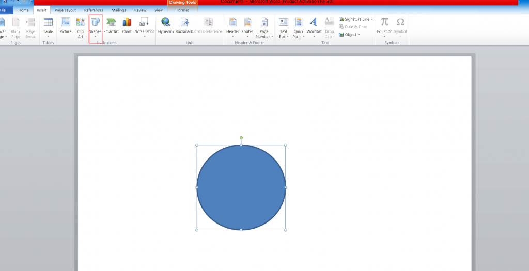This screenshot has height=271, width=529.
Task: Switch to the Mailings tab
Action: [x=118, y=10]
